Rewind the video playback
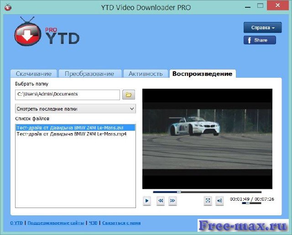This screenshot has height=235, width=292. coord(161,201)
